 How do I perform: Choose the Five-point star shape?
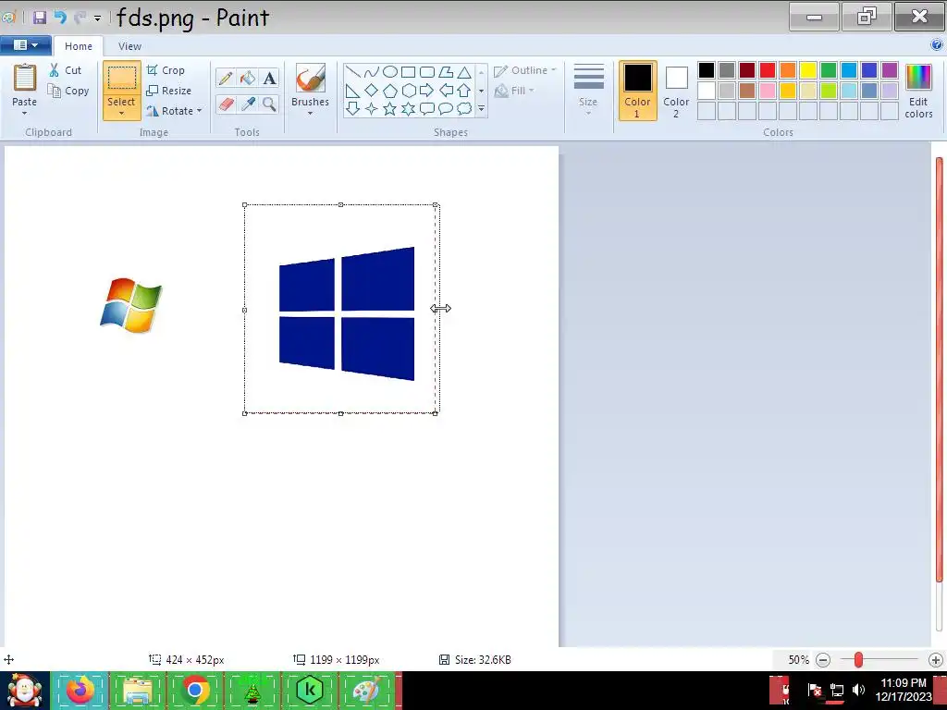pyautogui.click(x=390, y=109)
